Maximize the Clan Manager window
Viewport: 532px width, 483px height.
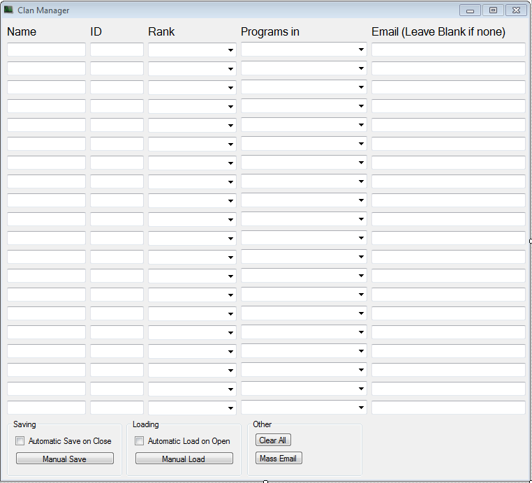[x=493, y=10]
